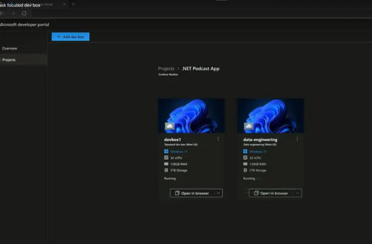Click the cloud icon on devbox1 thumbnail
372x244 pixels.
point(170,126)
